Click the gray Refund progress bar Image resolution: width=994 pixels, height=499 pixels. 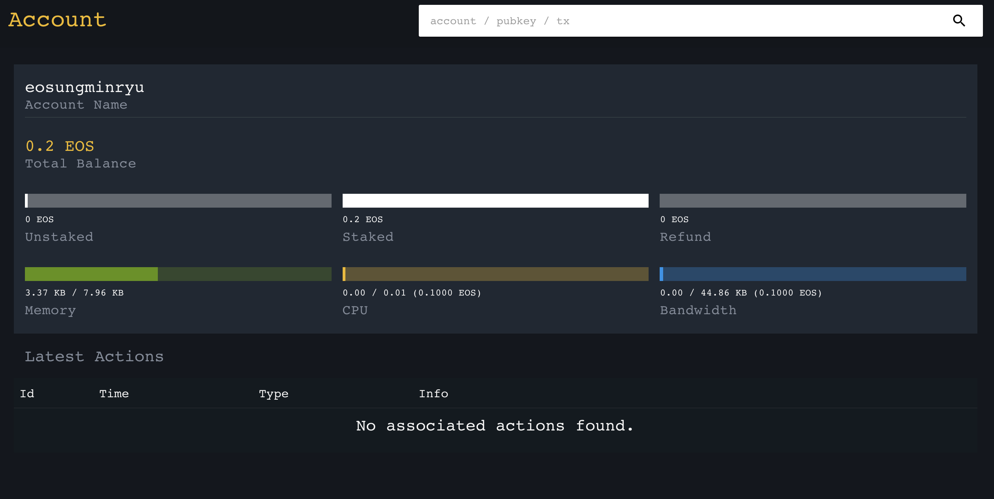(x=813, y=201)
